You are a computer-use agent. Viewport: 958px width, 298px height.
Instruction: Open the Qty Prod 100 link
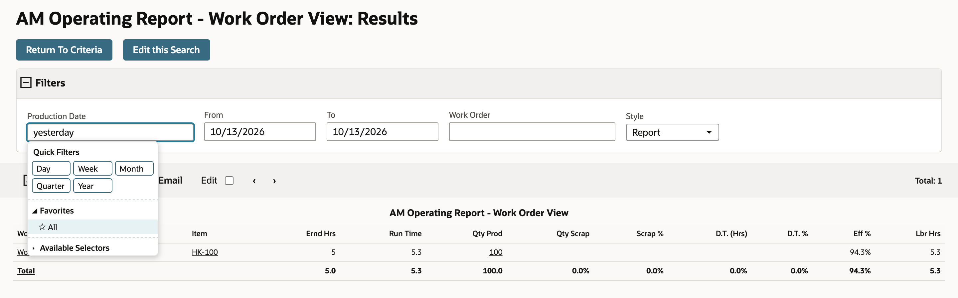495,252
